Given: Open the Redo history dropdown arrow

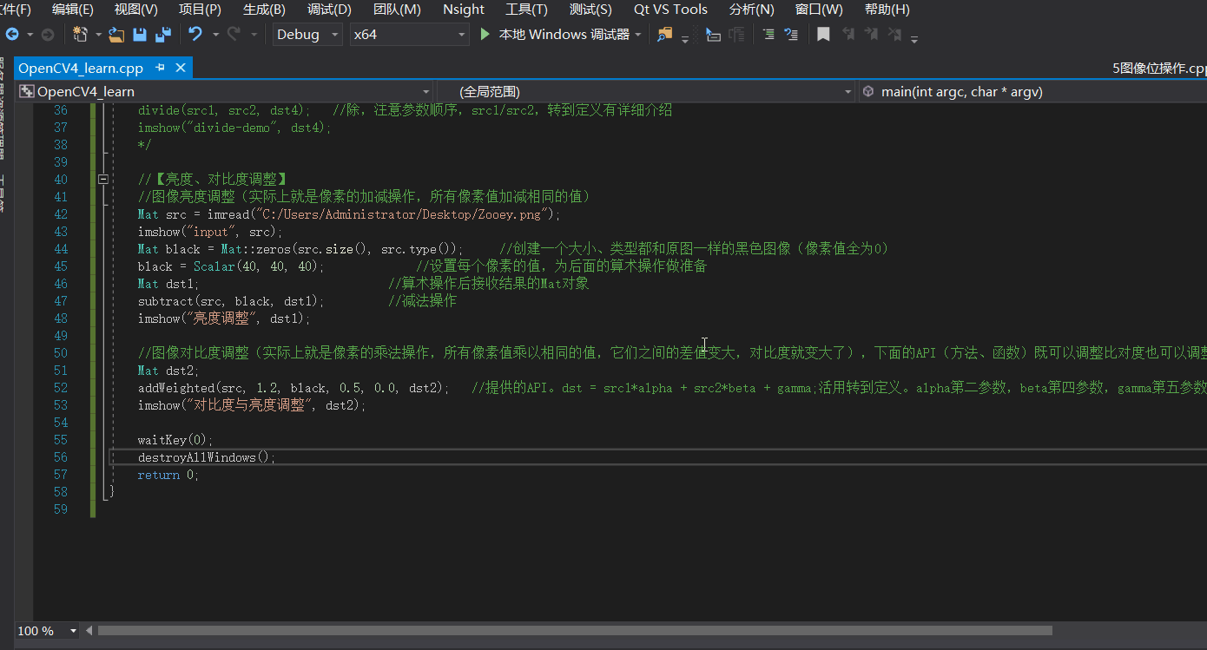Looking at the screenshot, I should click(254, 35).
